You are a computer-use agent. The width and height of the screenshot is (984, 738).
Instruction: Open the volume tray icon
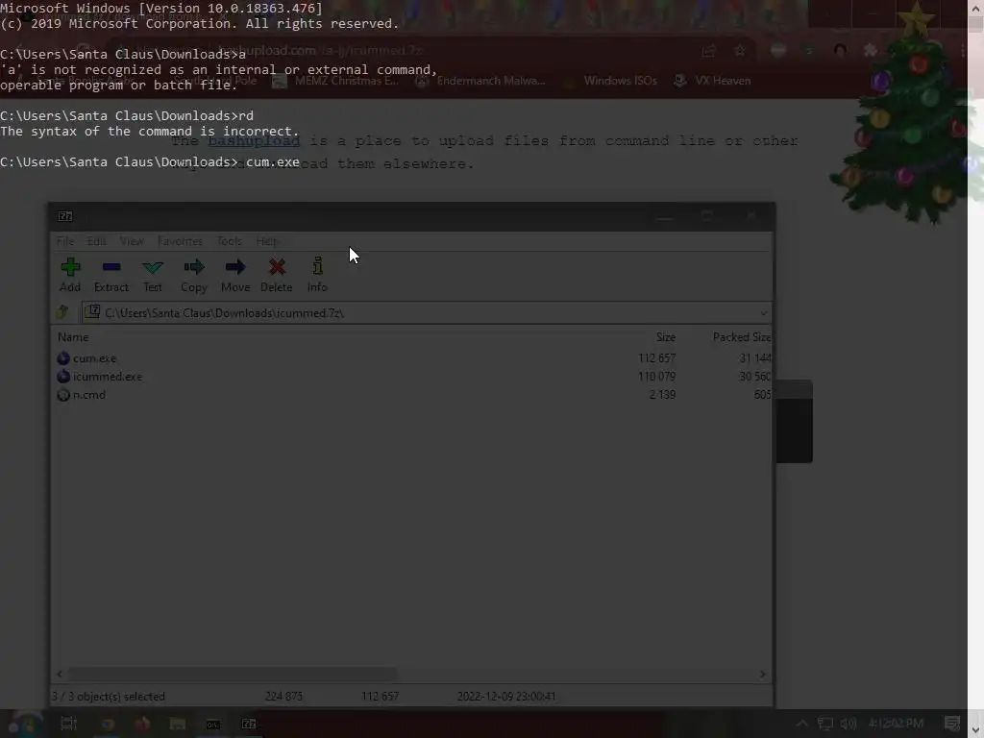click(x=848, y=724)
